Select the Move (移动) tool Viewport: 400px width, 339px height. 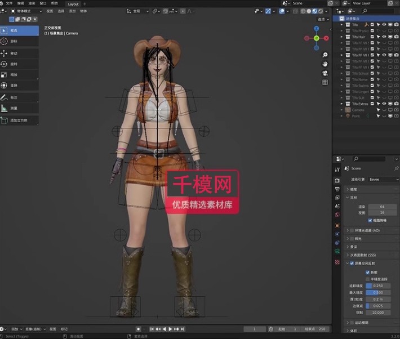click(19, 53)
